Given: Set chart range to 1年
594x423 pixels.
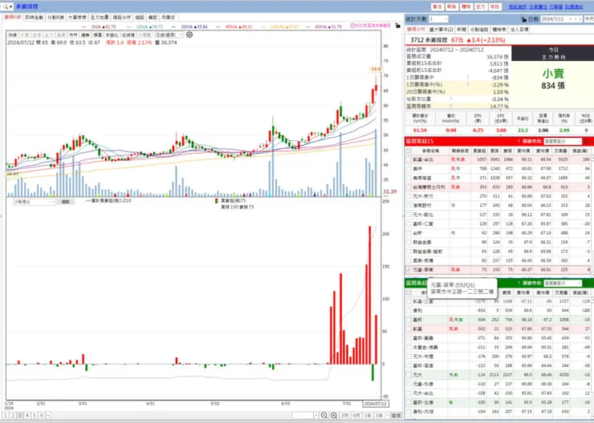Looking at the screenshot, I should click(368, 416).
